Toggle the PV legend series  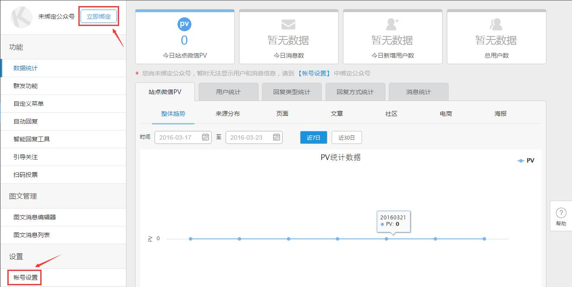tap(526, 160)
